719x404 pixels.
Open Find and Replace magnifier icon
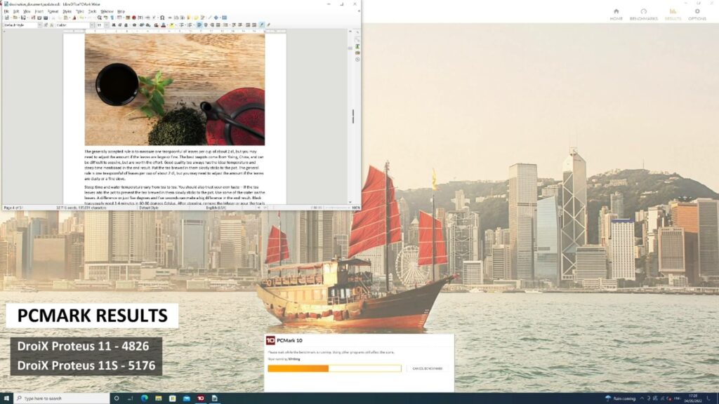99,18
